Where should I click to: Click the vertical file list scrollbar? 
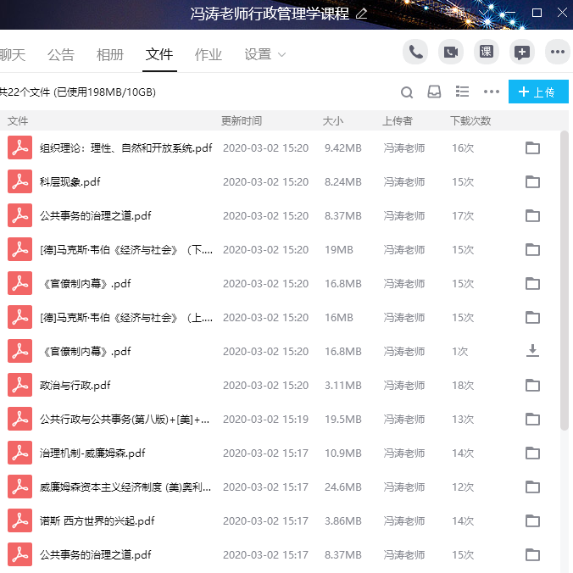565,280
